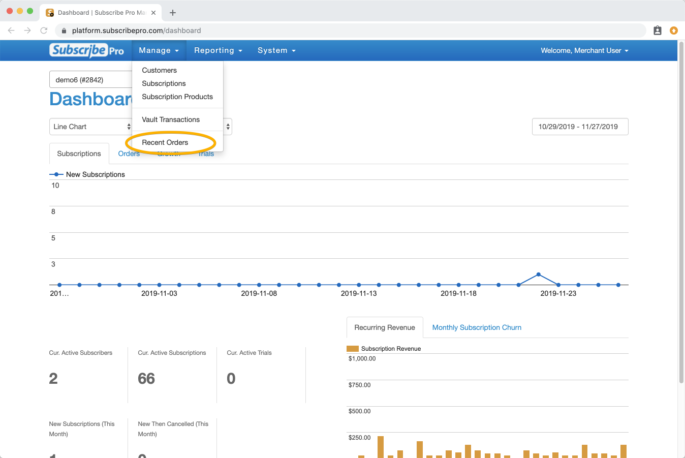The width and height of the screenshot is (685, 458).
Task: Click the Subscribe Pro favicon on the browser tab
Action: click(x=50, y=13)
